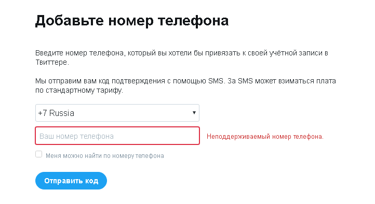This screenshot has width=375, height=204.
Task: Enable "Меня можно найти по номеру телефона" checkbox
Action: (x=39, y=154)
